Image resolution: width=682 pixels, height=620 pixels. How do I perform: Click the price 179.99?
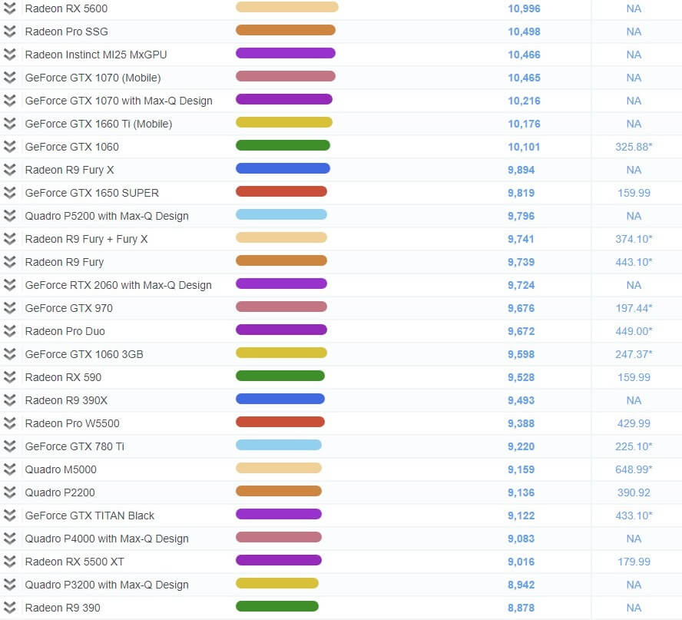[x=634, y=562]
